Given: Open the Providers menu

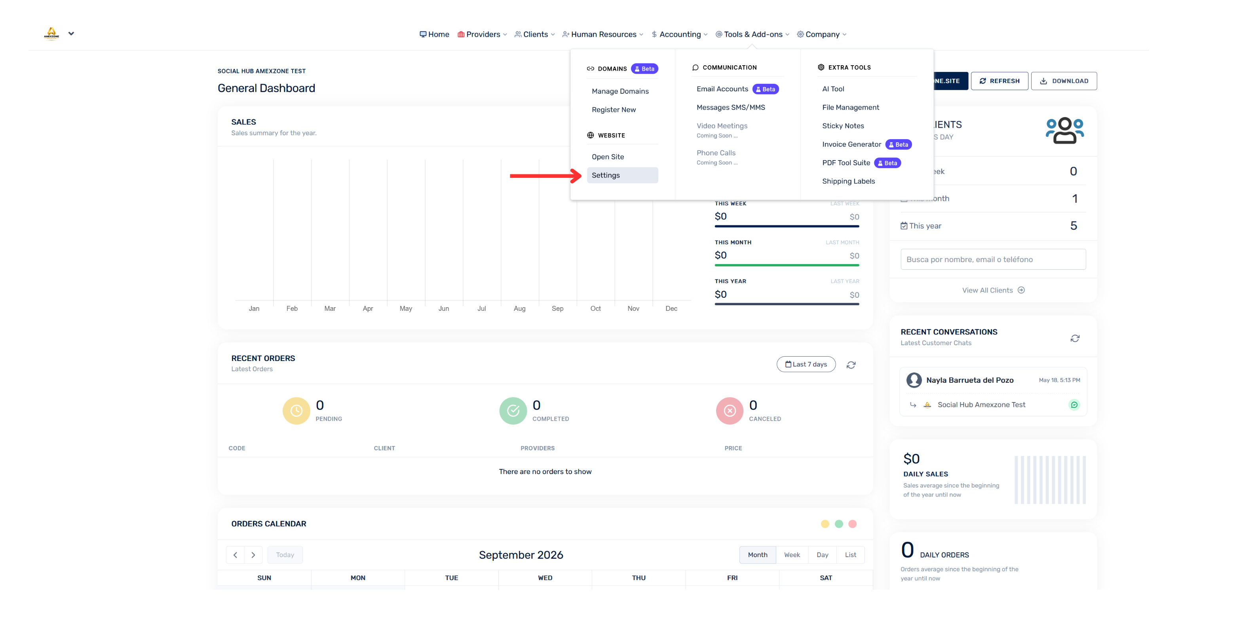Looking at the screenshot, I should tap(482, 34).
